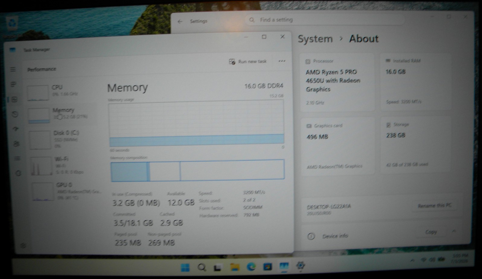The width and height of the screenshot is (482, 279).
Task: Switch to Settings gear taskbar icon
Action: click(x=300, y=266)
